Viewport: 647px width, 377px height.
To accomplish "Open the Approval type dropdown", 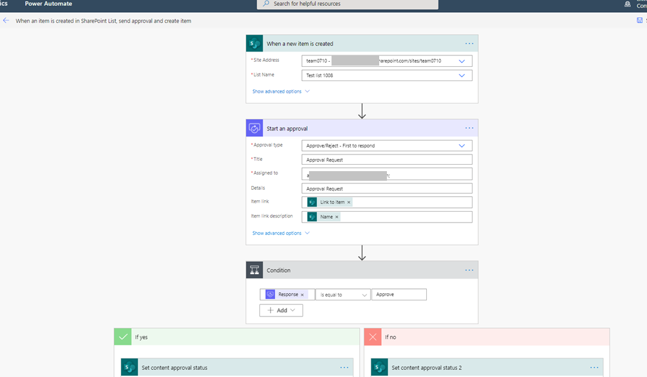I will click(x=462, y=145).
